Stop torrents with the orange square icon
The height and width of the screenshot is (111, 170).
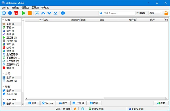[30, 13]
